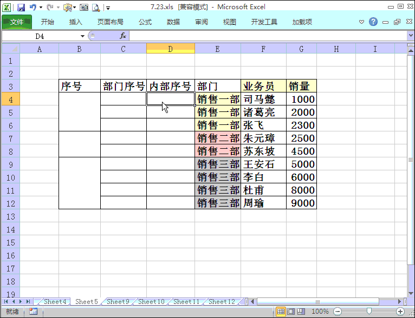
Task: Click the horizontal scrollbar thumb
Action: tap(318, 301)
